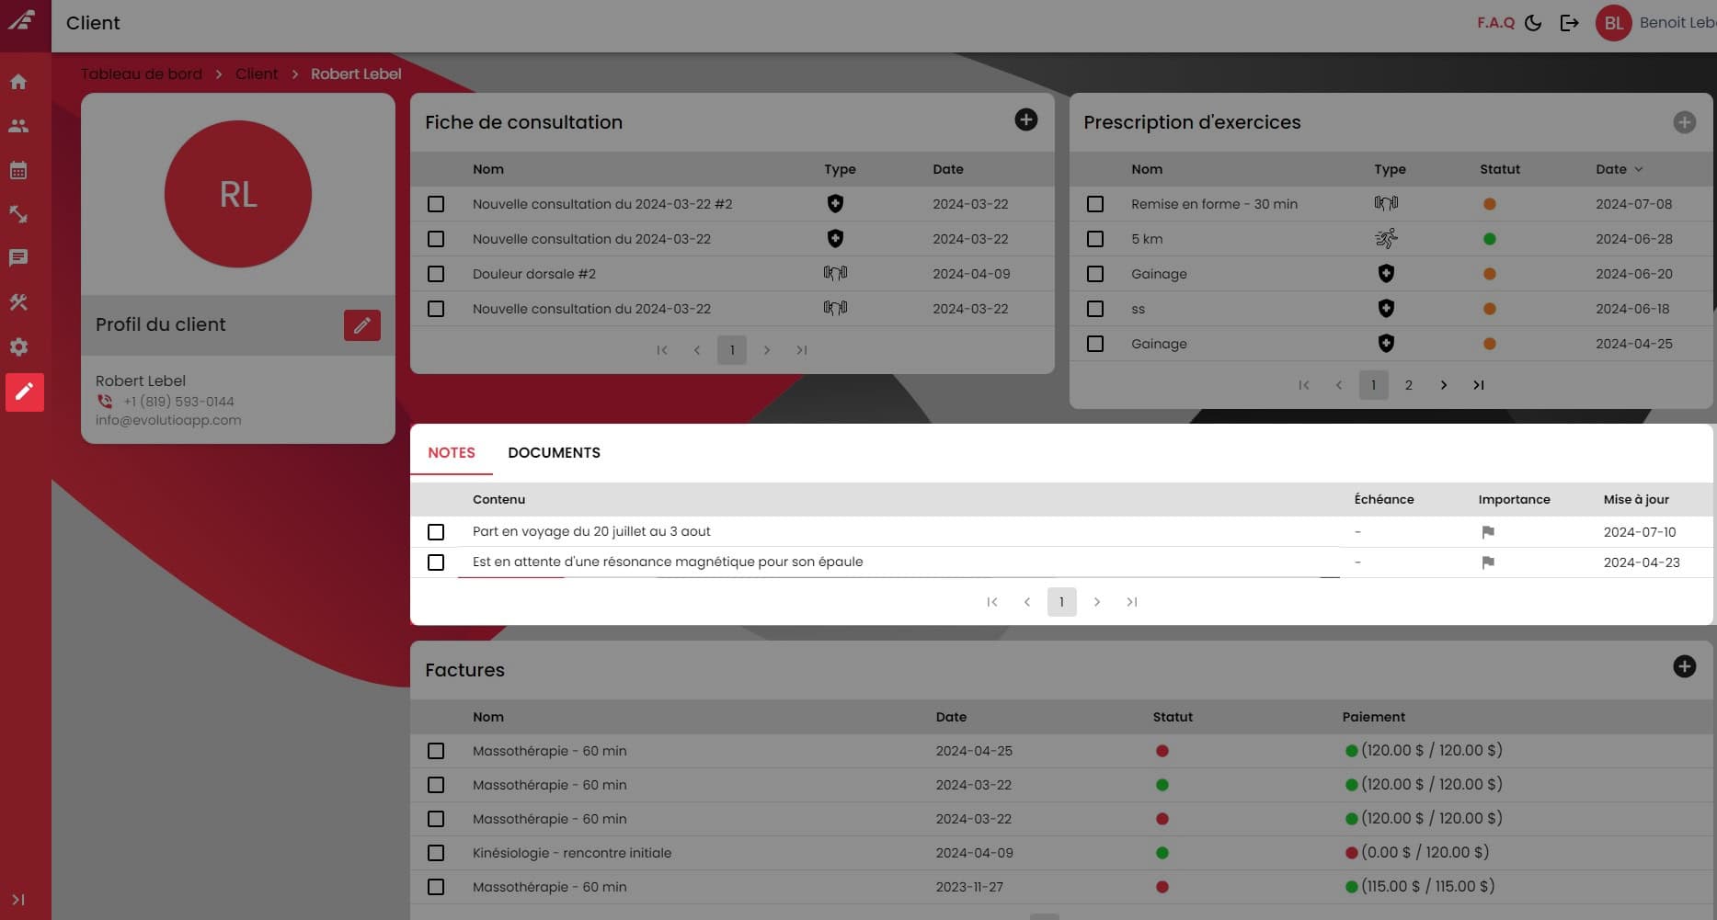Check the Massothérapie invoice dated 2023-11-27

click(436, 887)
